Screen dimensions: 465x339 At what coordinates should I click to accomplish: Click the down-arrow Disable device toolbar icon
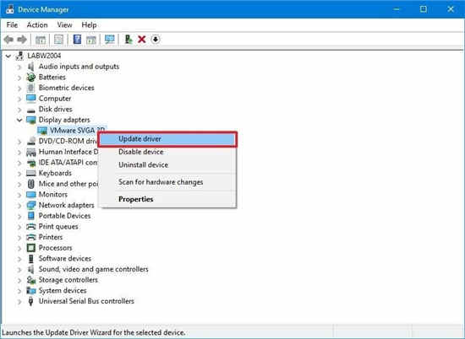click(156, 40)
